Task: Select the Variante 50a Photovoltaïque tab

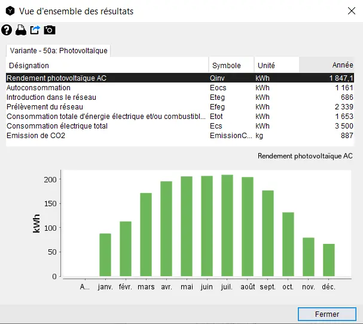Action: [x=58, y=51]
